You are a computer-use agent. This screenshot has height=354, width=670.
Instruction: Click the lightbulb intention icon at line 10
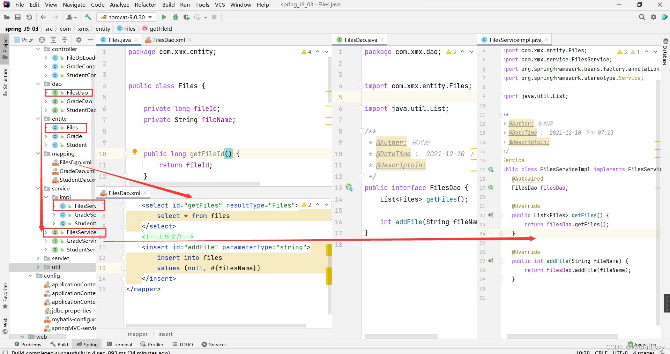click(135, 152)
